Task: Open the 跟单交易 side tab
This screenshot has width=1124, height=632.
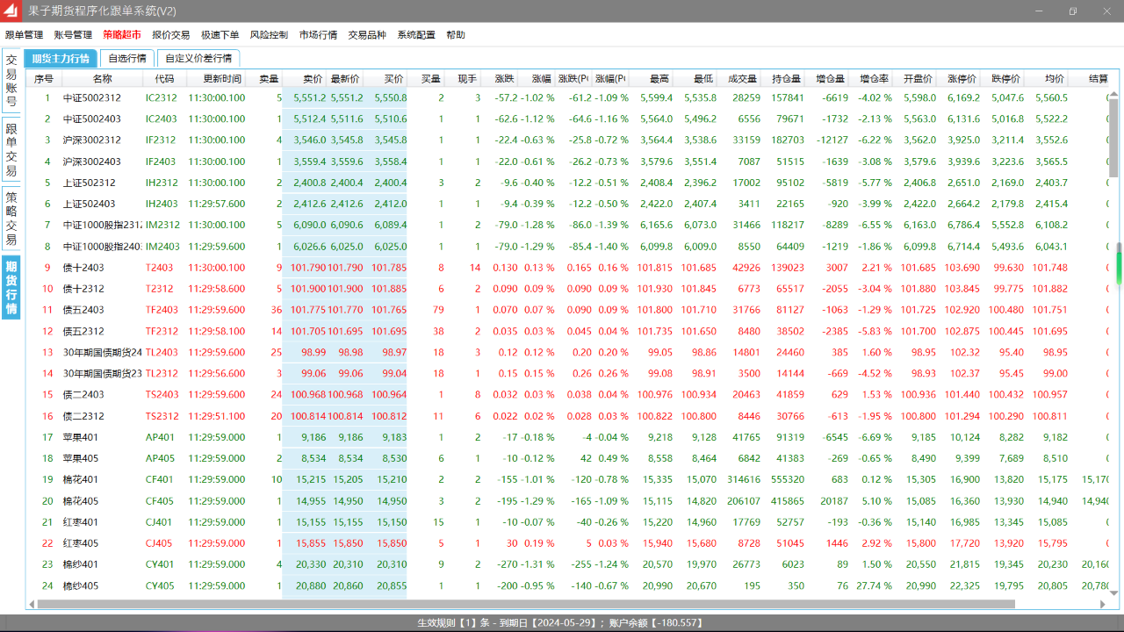Action: point(11,150)
